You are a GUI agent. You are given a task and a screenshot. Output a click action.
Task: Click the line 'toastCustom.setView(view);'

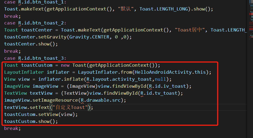click(41, 115)
